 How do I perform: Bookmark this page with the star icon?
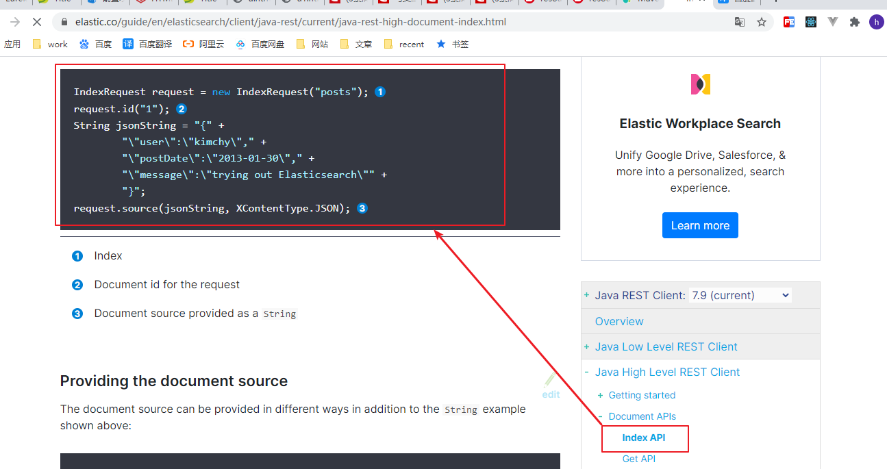(x=762, y=22)
